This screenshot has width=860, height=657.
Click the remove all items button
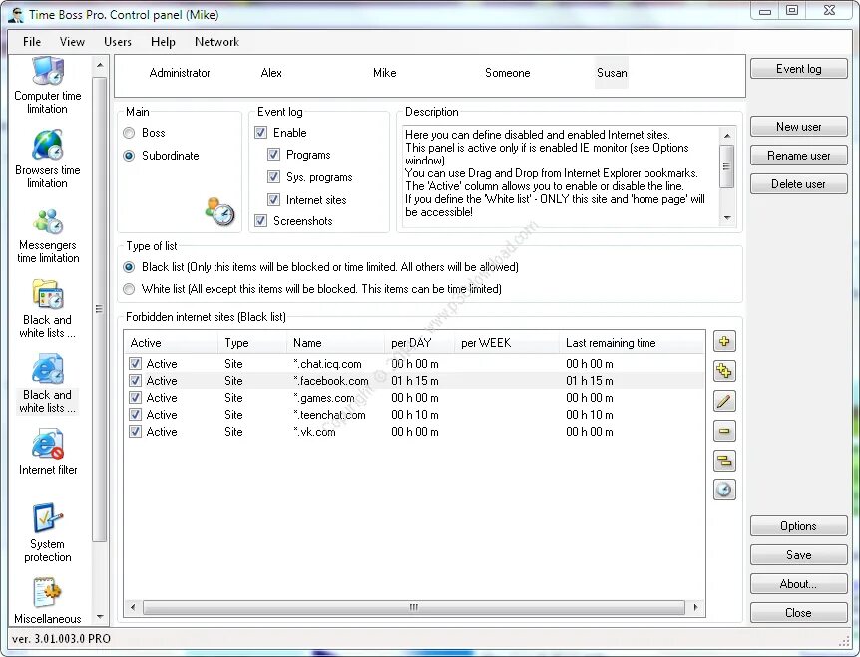[x=724, y=461]
